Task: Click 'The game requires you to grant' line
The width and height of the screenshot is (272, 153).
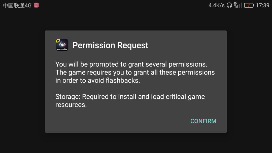Action: 135,72
